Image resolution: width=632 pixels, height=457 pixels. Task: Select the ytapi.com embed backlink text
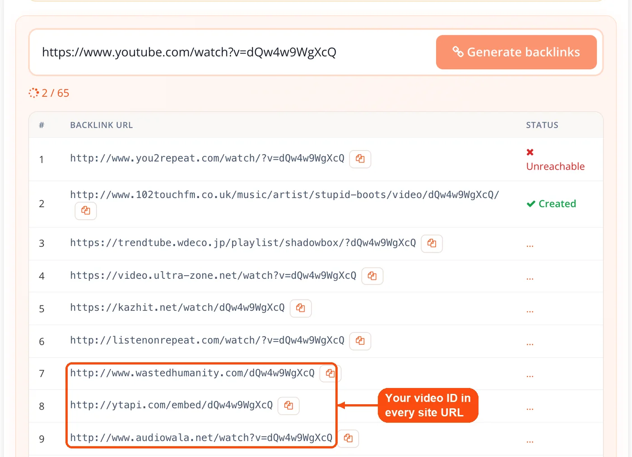pyautogui.click(x=172, y=405)
